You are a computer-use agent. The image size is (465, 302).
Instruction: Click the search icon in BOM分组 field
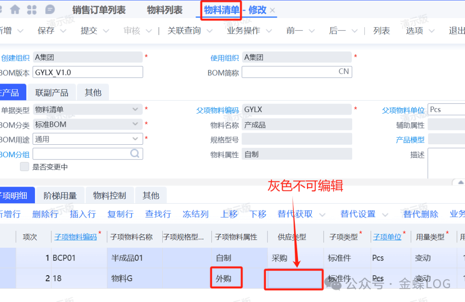coord(135,154)
